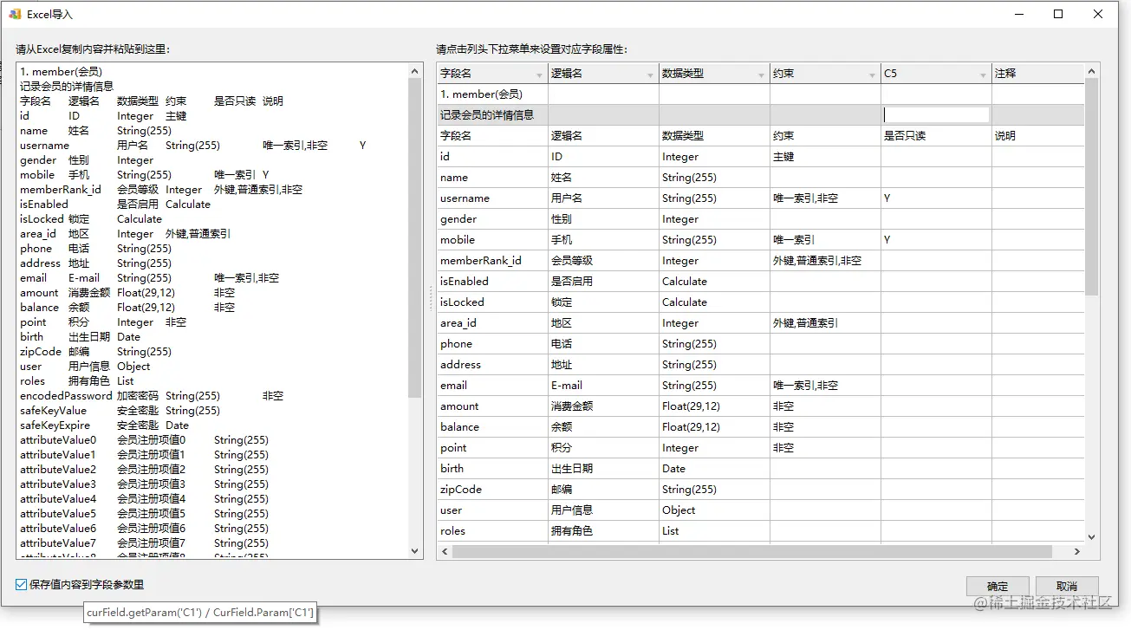Select the 邮编 logical name cell
This screenshot has width=1131, height=630.
pos(603,489)
